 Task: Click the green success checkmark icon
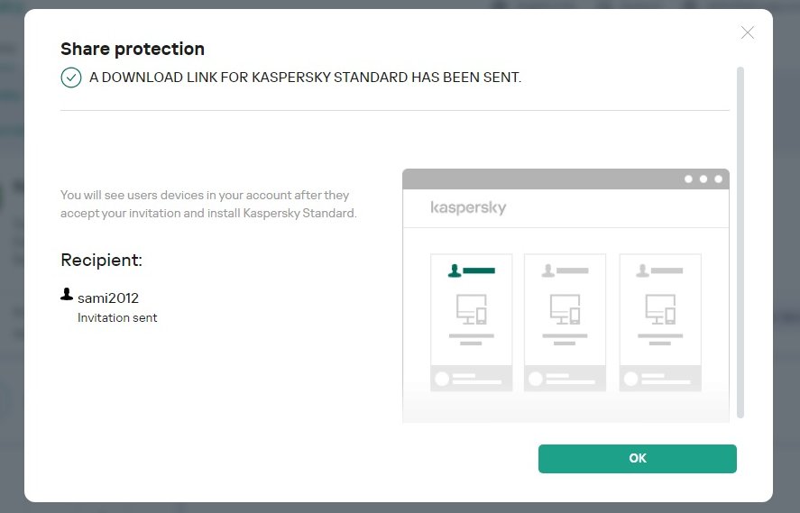click(x=71, y=78)
